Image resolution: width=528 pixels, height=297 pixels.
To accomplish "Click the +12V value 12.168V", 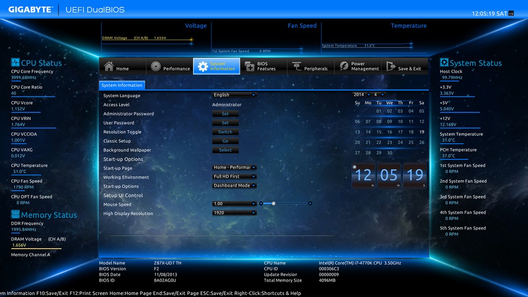I will (448, 125).
